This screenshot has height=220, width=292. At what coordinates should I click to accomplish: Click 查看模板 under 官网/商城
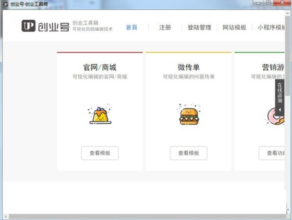(x=100, y=153)
